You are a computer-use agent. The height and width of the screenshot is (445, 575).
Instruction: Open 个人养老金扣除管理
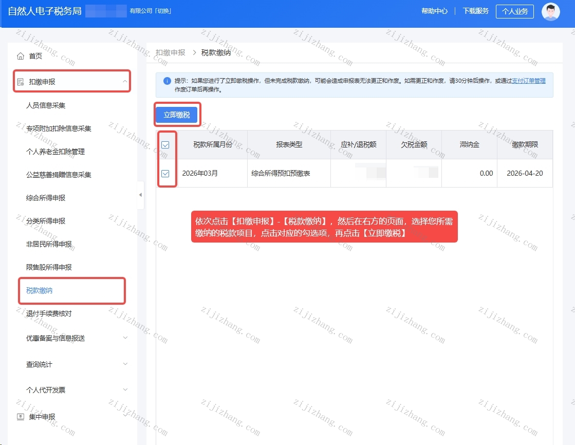[55, 152]
